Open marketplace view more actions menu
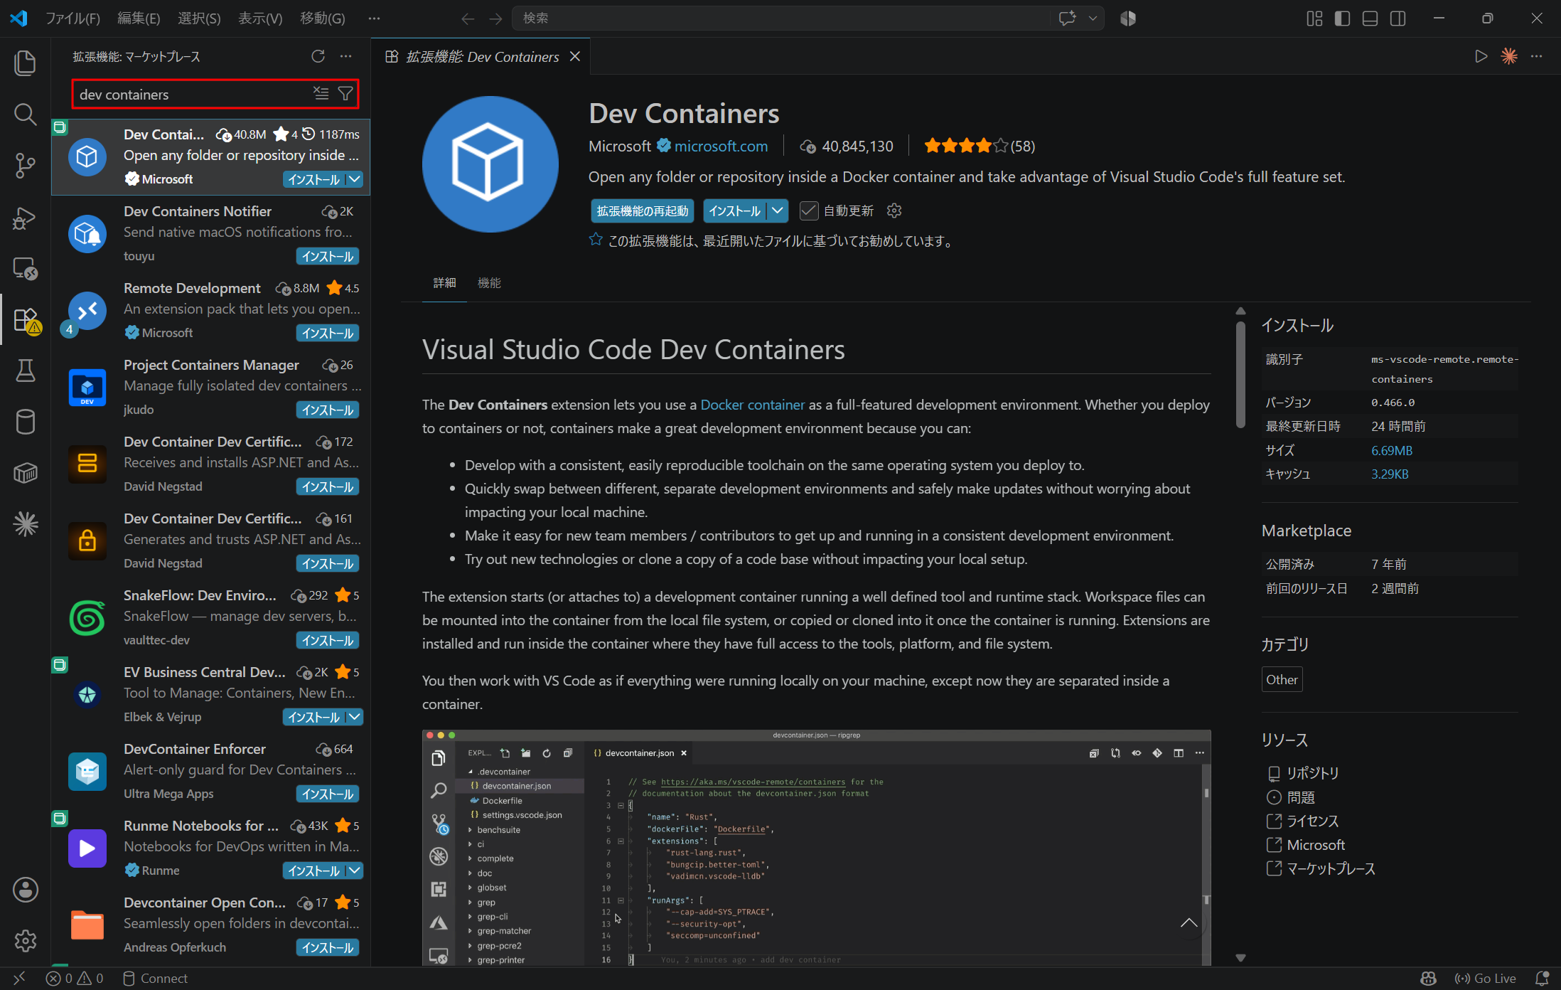Viewport: 1561px width, 990px height. click(345, 56)
